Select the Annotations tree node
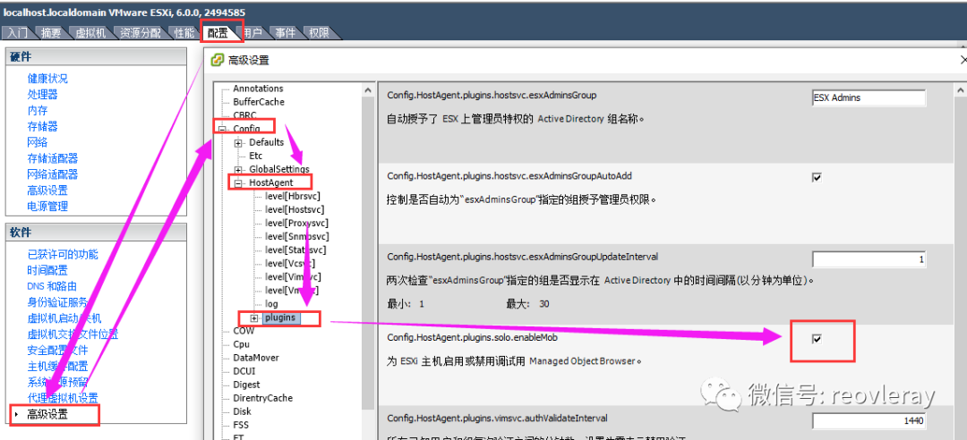This screenshot has width=967, height=440. click(258, 89)
